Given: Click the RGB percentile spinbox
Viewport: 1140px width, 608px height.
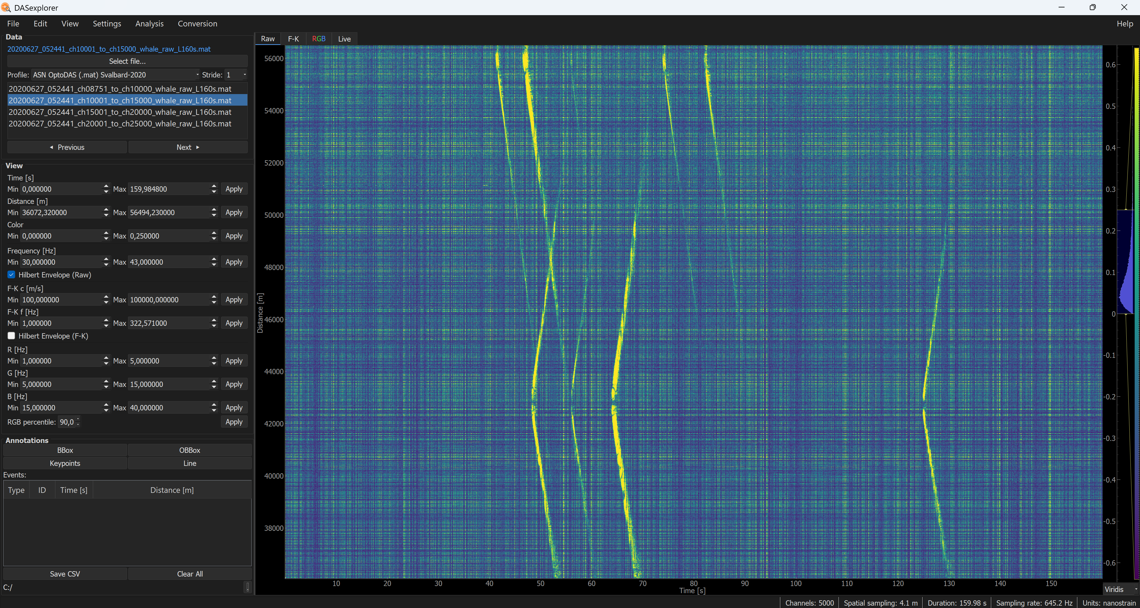Looking at the screenshot, I should [x=69, y=422].
